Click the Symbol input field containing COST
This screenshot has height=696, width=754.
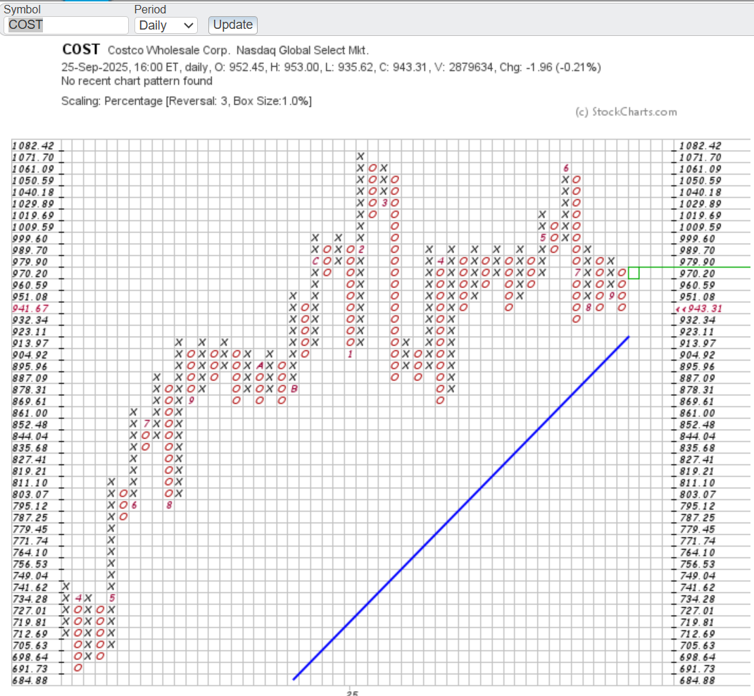[x=66, y=25]
